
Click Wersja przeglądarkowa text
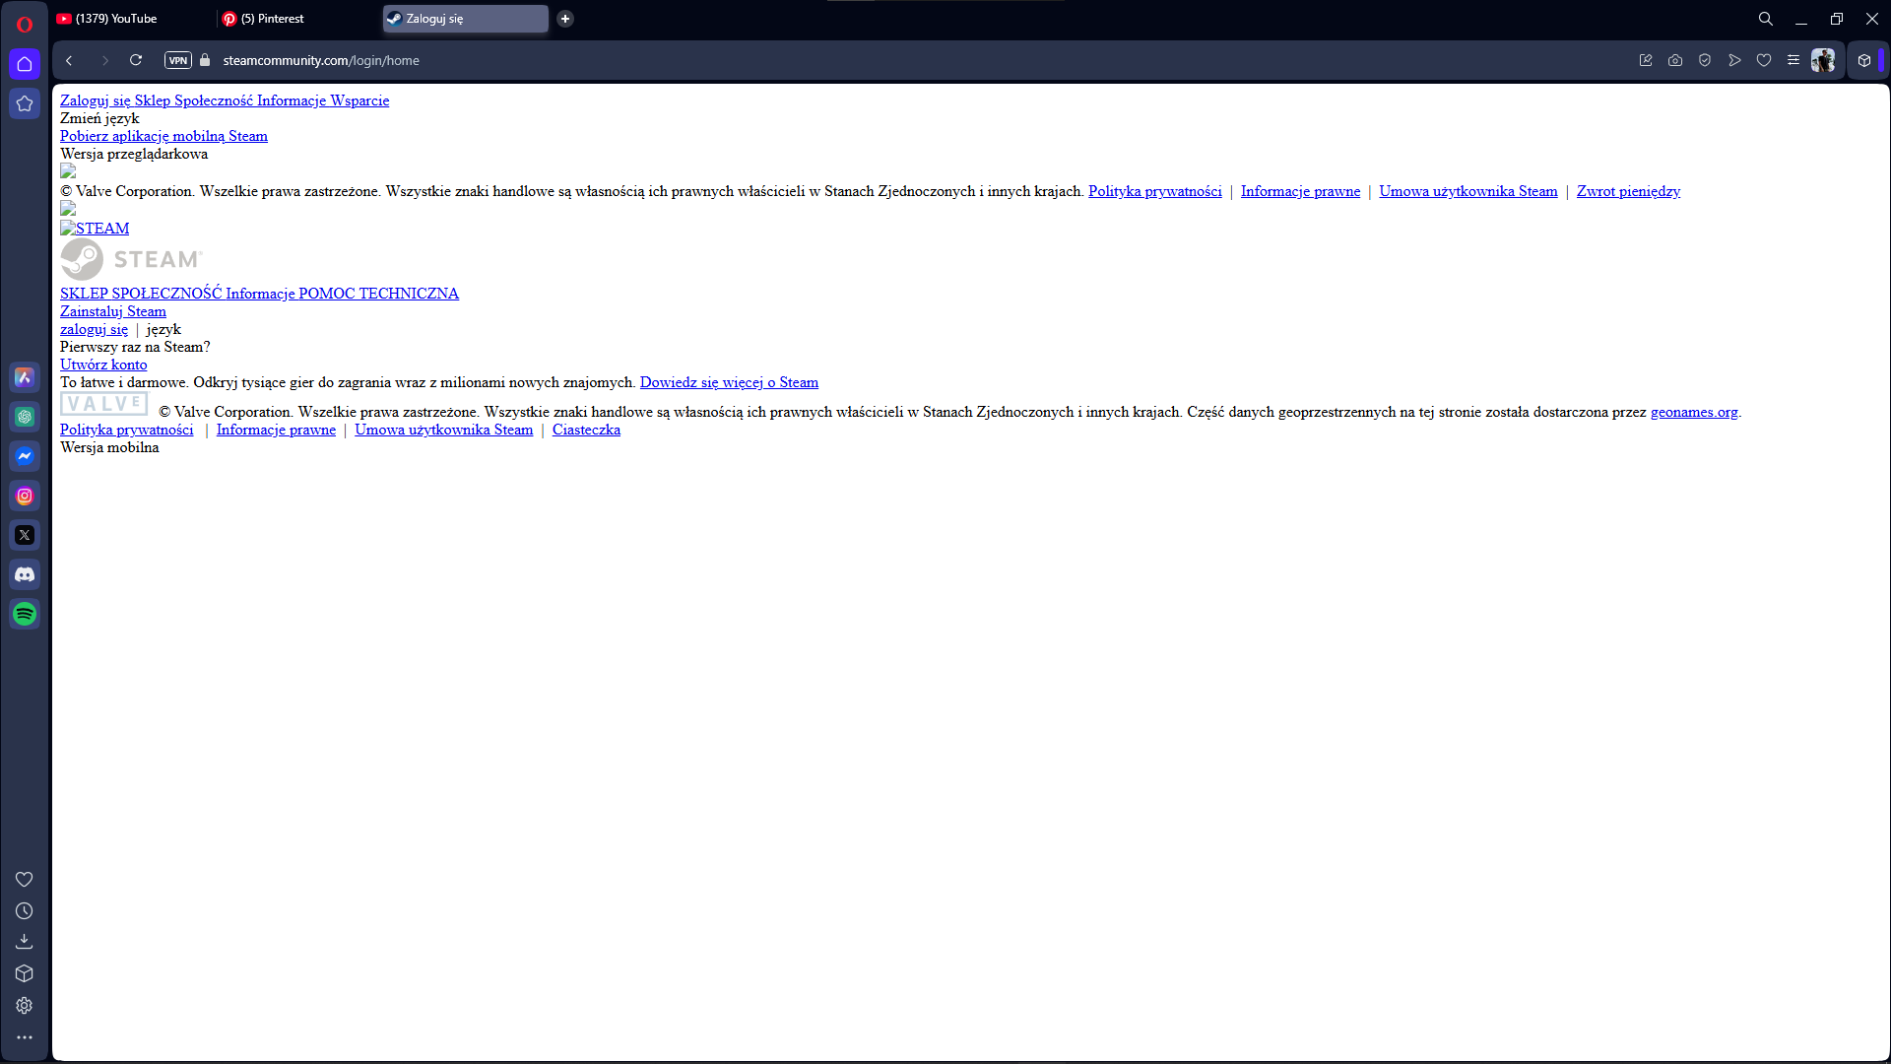pyautogui.click(x=134, y=154)
